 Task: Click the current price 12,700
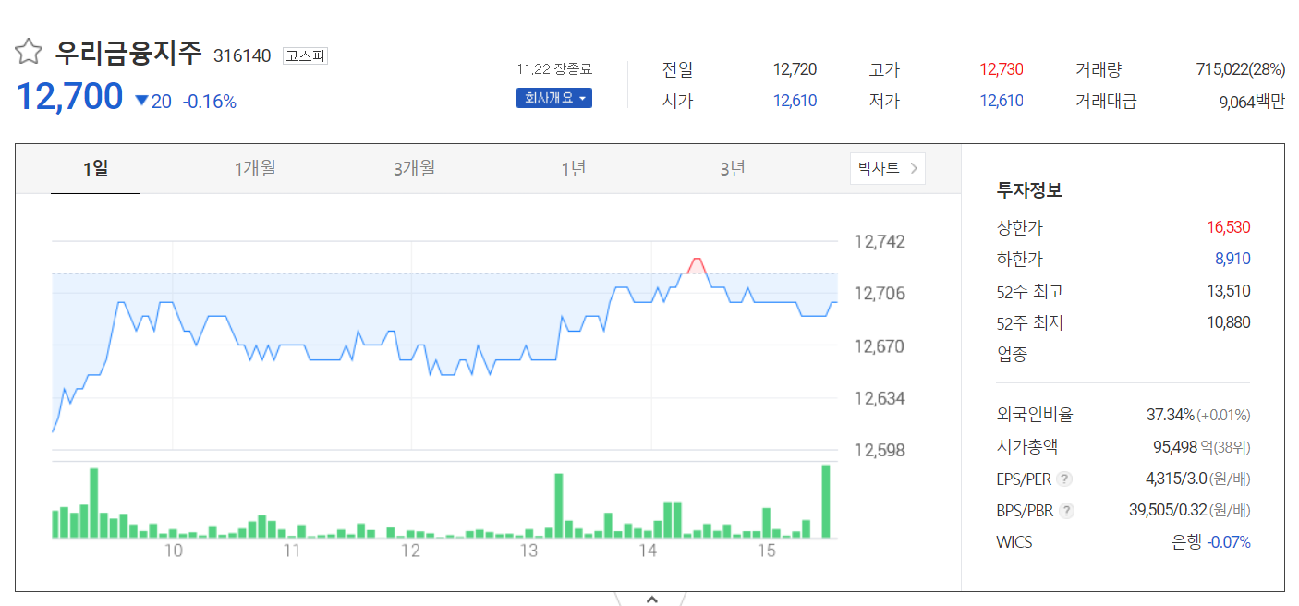coord(70,96)
